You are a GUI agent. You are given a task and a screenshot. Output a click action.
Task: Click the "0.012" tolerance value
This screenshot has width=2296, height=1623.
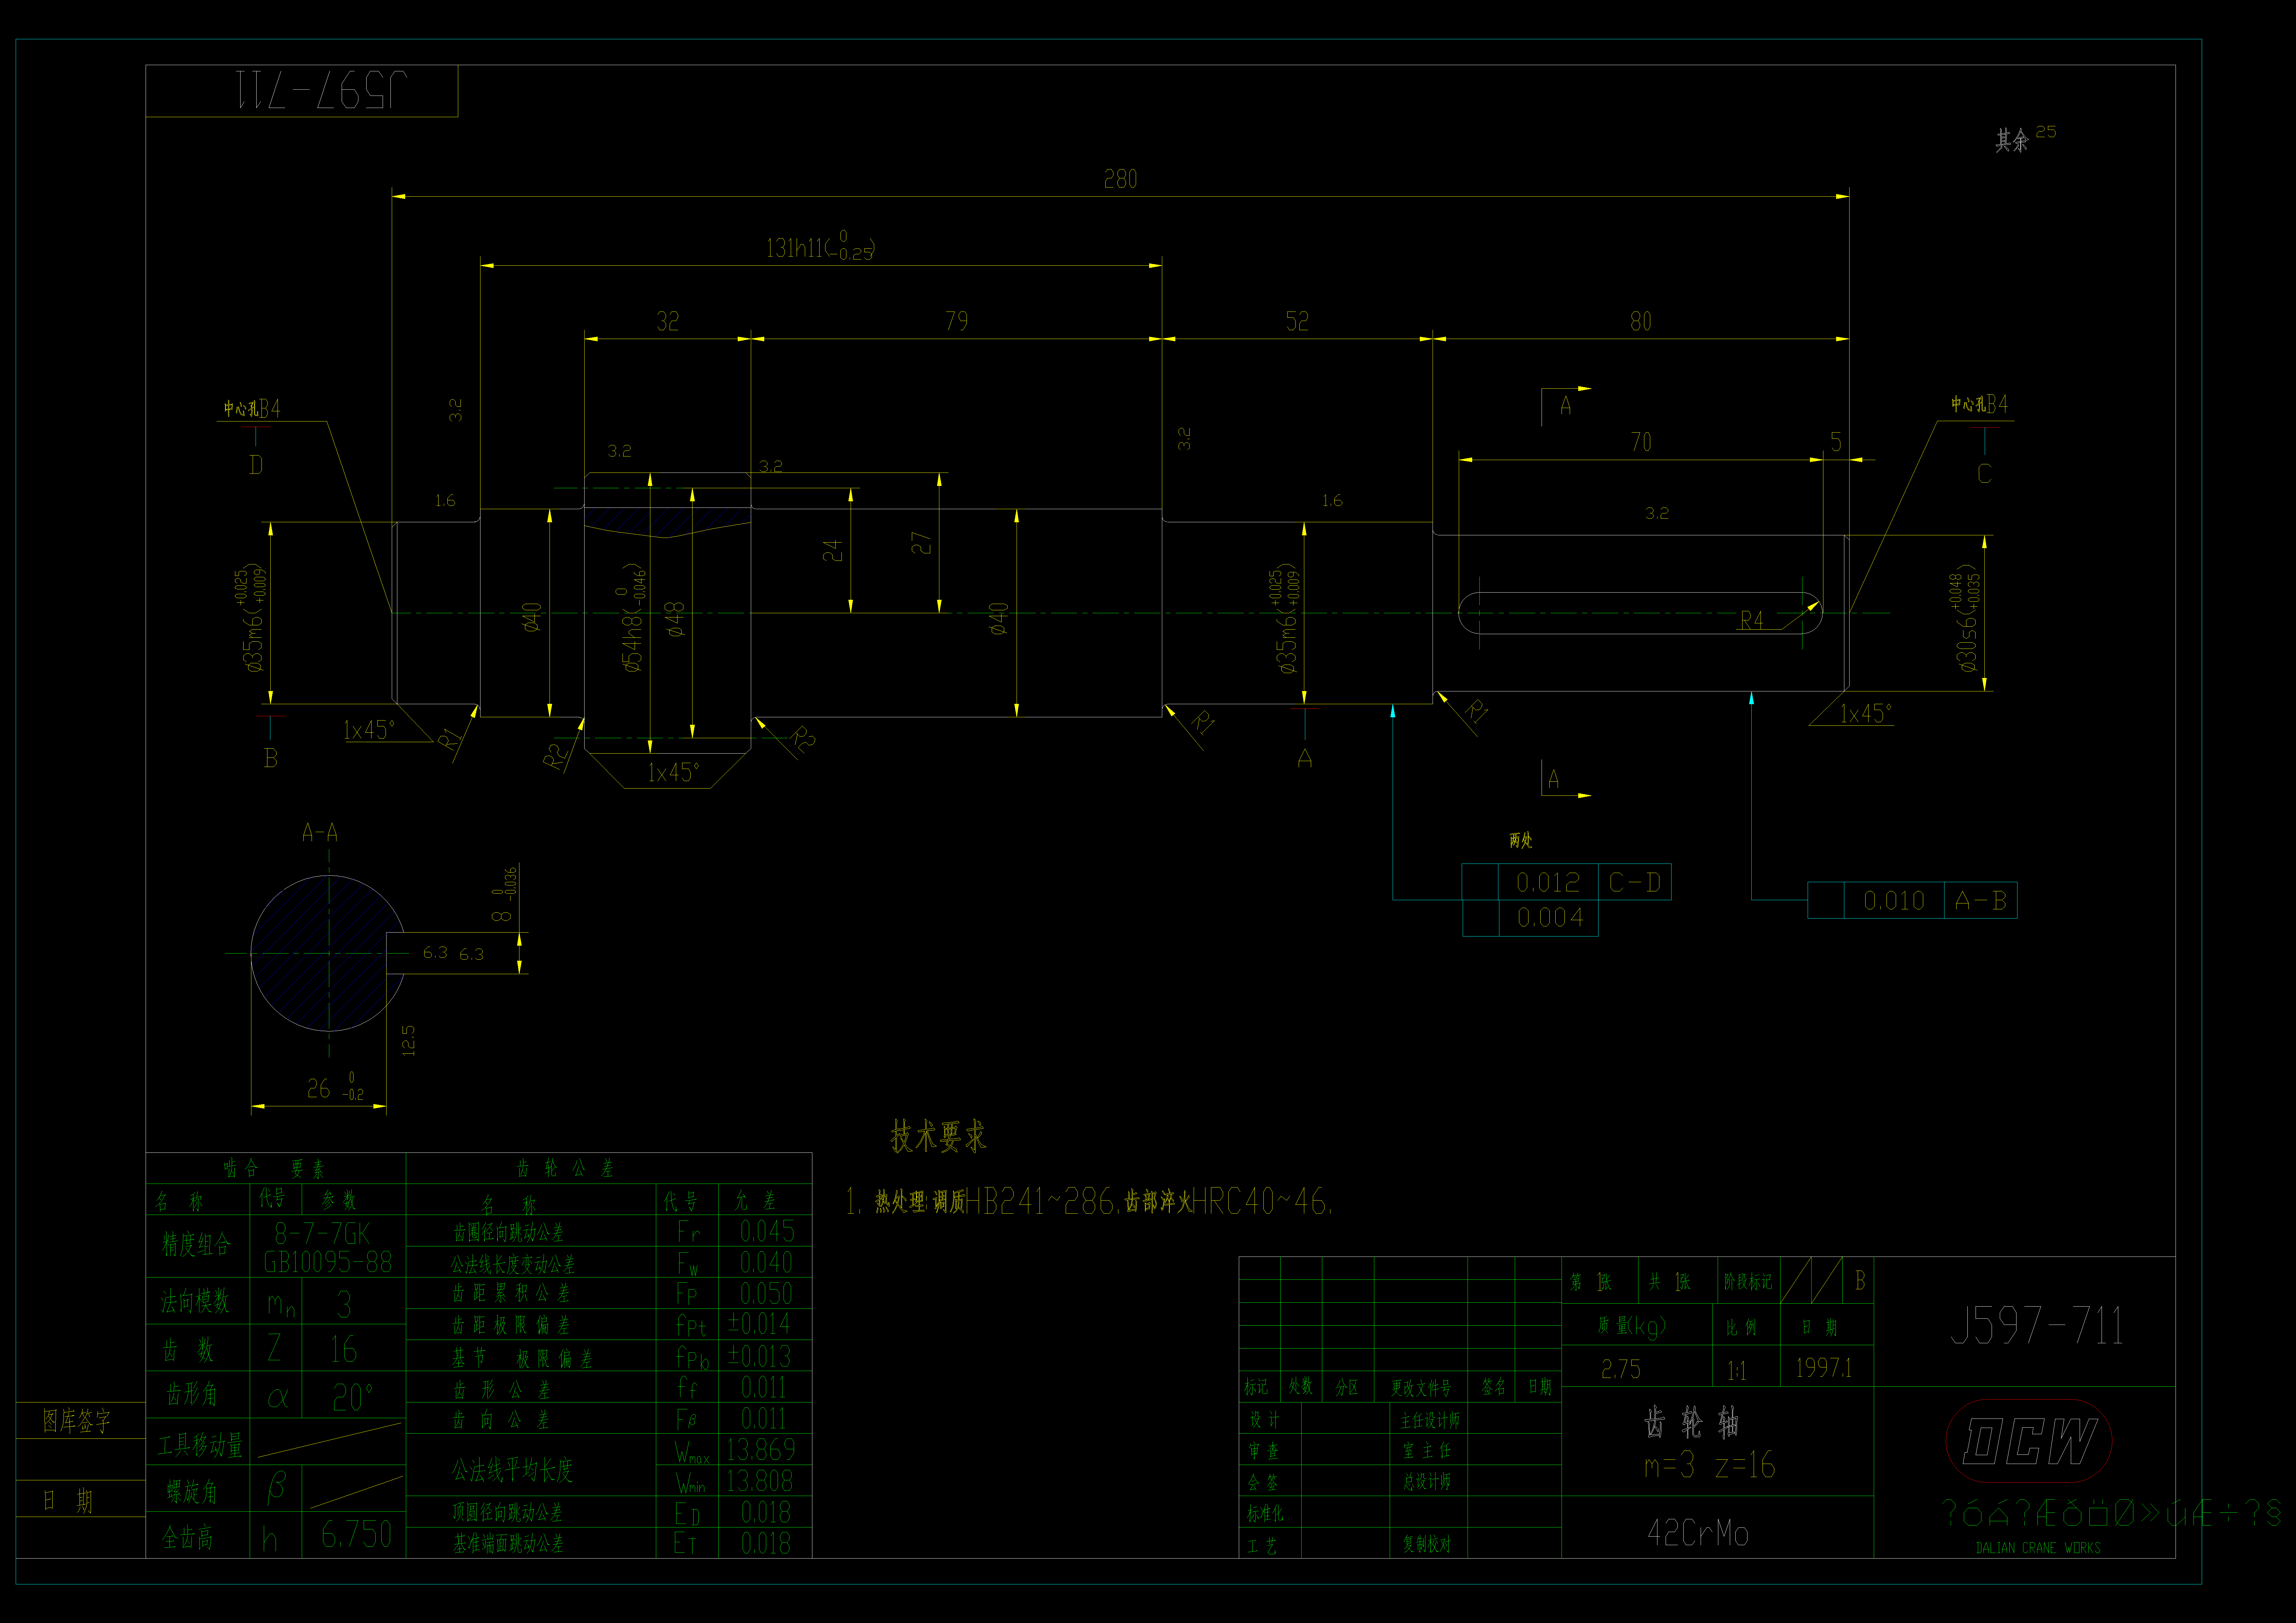[x=1548, y=882]
